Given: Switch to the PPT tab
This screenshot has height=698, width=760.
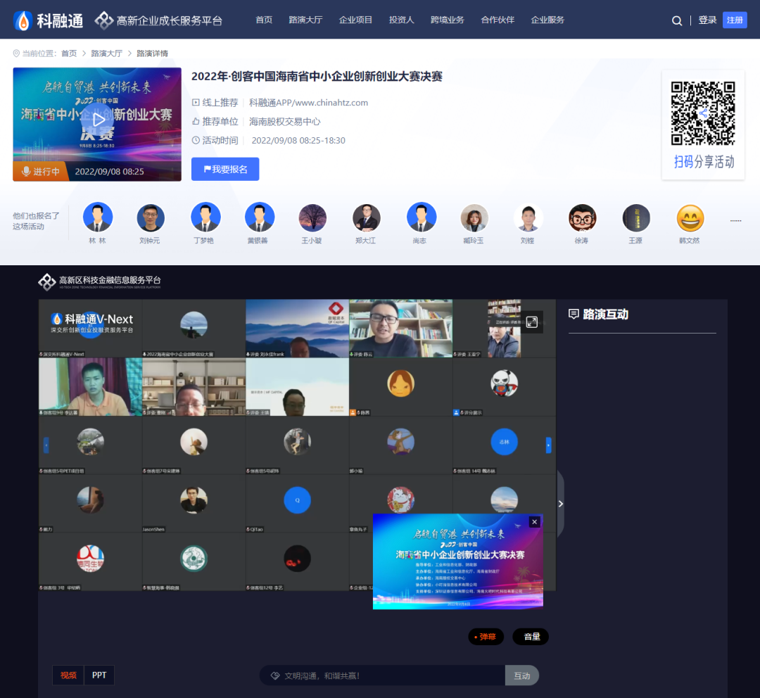Looking at the screenshot, I should coord(99,675).
